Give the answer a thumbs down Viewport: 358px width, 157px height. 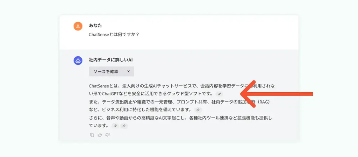pyautogui.click(x=108, y=135)
